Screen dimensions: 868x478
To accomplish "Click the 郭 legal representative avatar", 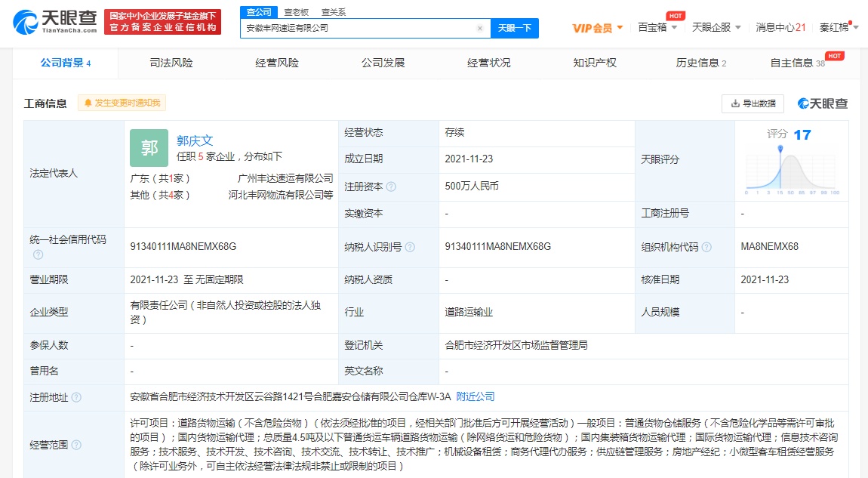I will [149, 148].
